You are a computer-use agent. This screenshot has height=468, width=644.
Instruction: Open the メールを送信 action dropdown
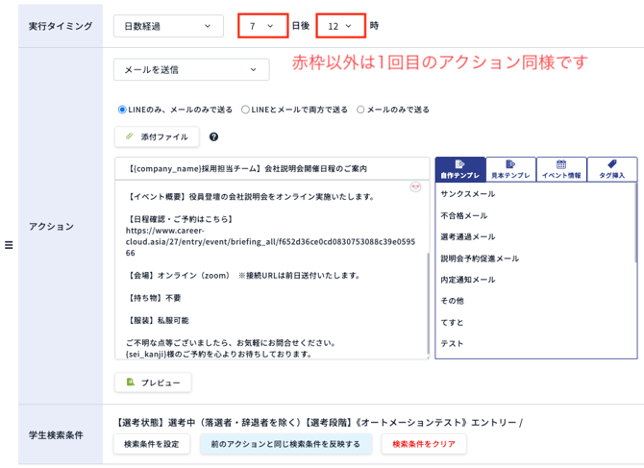coord(191,69)
